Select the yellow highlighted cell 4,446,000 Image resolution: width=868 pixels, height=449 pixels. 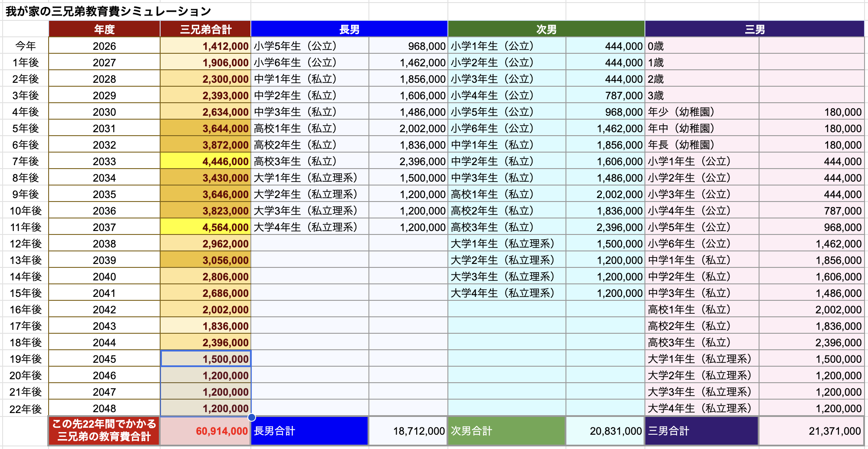coord(206,161)
